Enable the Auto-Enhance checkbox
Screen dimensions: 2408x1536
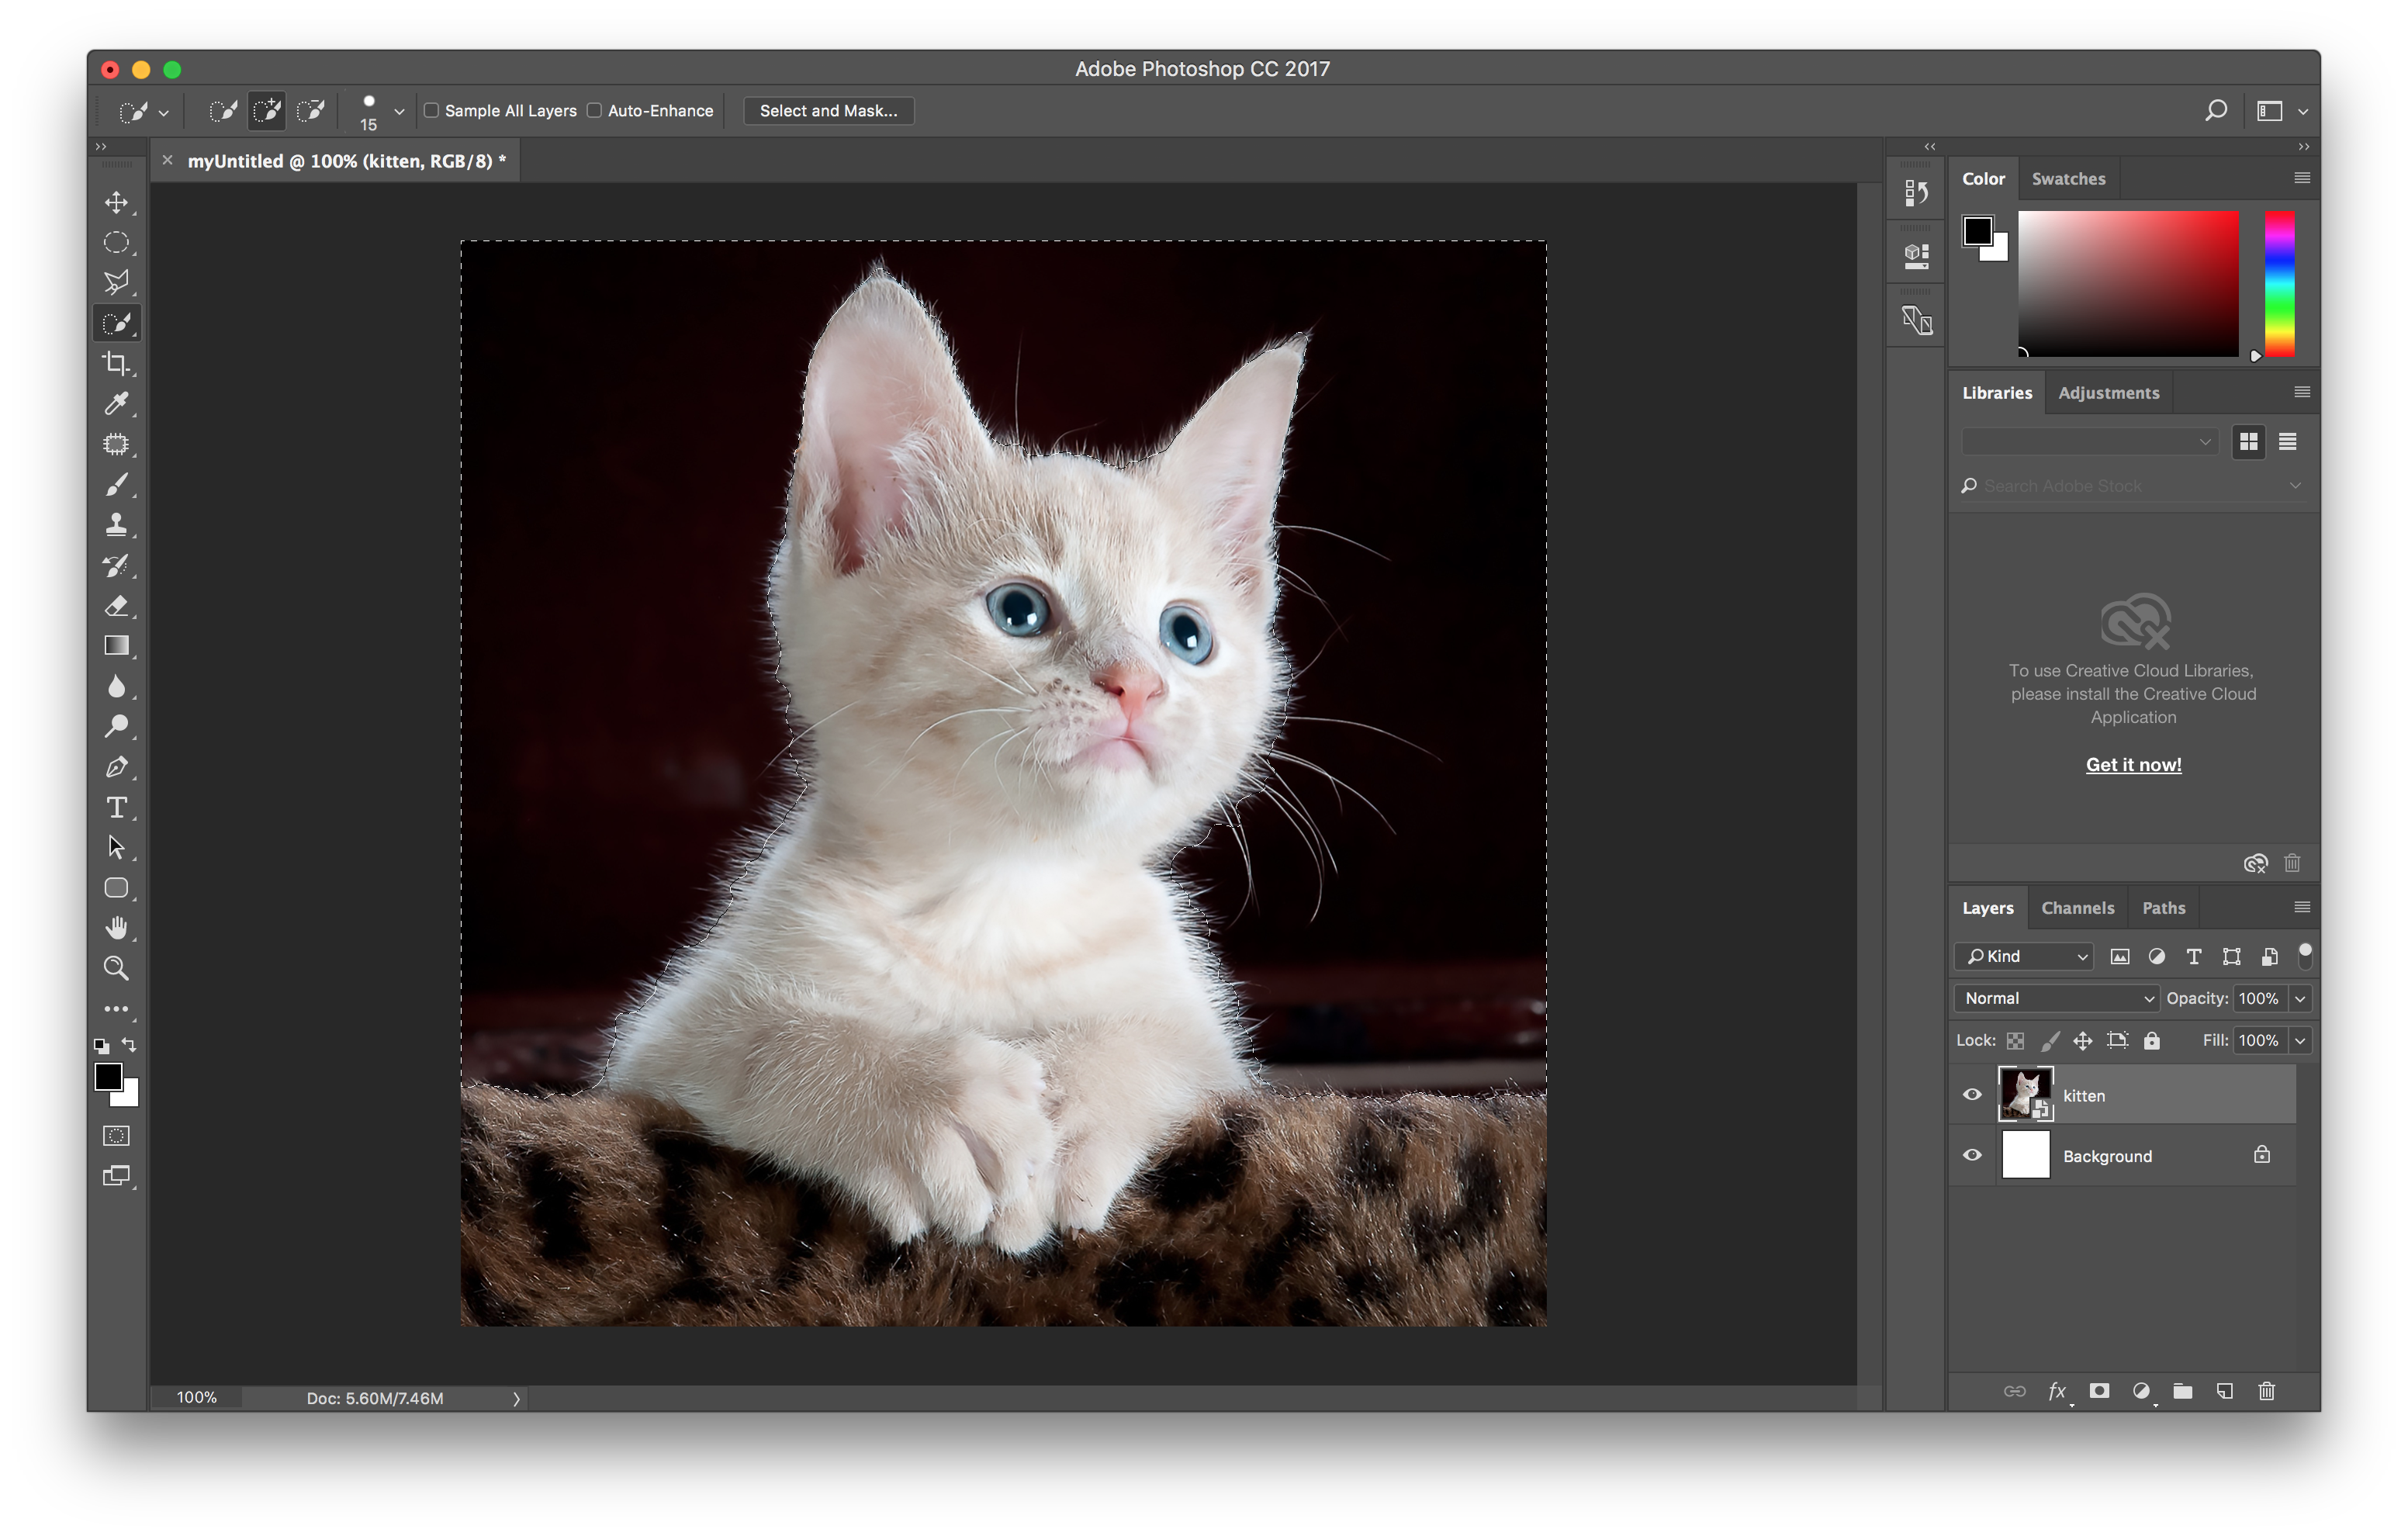[594, 110]
